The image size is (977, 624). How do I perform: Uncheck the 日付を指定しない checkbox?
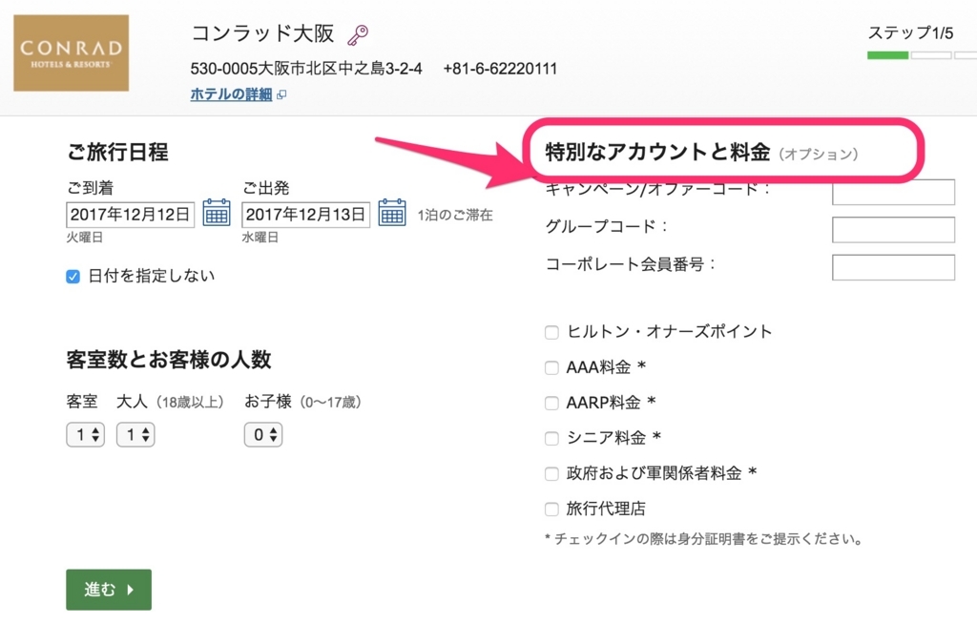(x=73, y=277)
